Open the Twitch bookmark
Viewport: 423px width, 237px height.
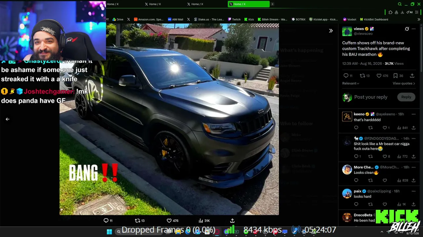click(x=234, y=19)
